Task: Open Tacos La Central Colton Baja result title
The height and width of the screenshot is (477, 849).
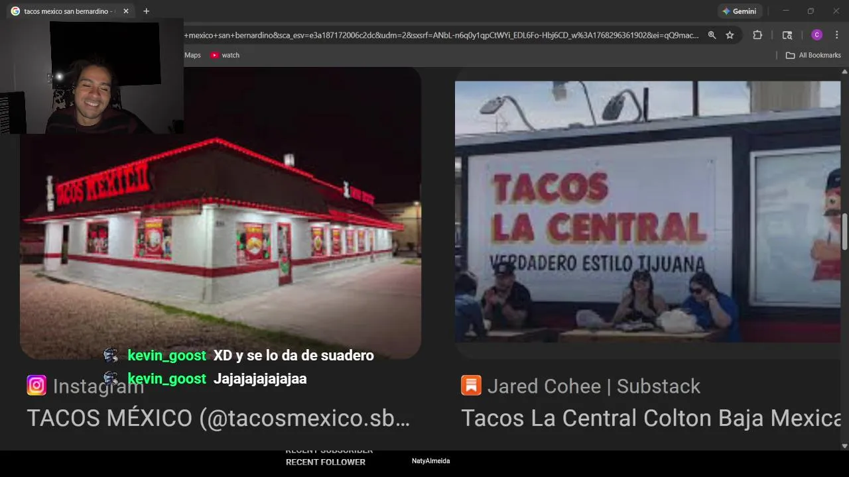Action: click(x=651, y=418)
